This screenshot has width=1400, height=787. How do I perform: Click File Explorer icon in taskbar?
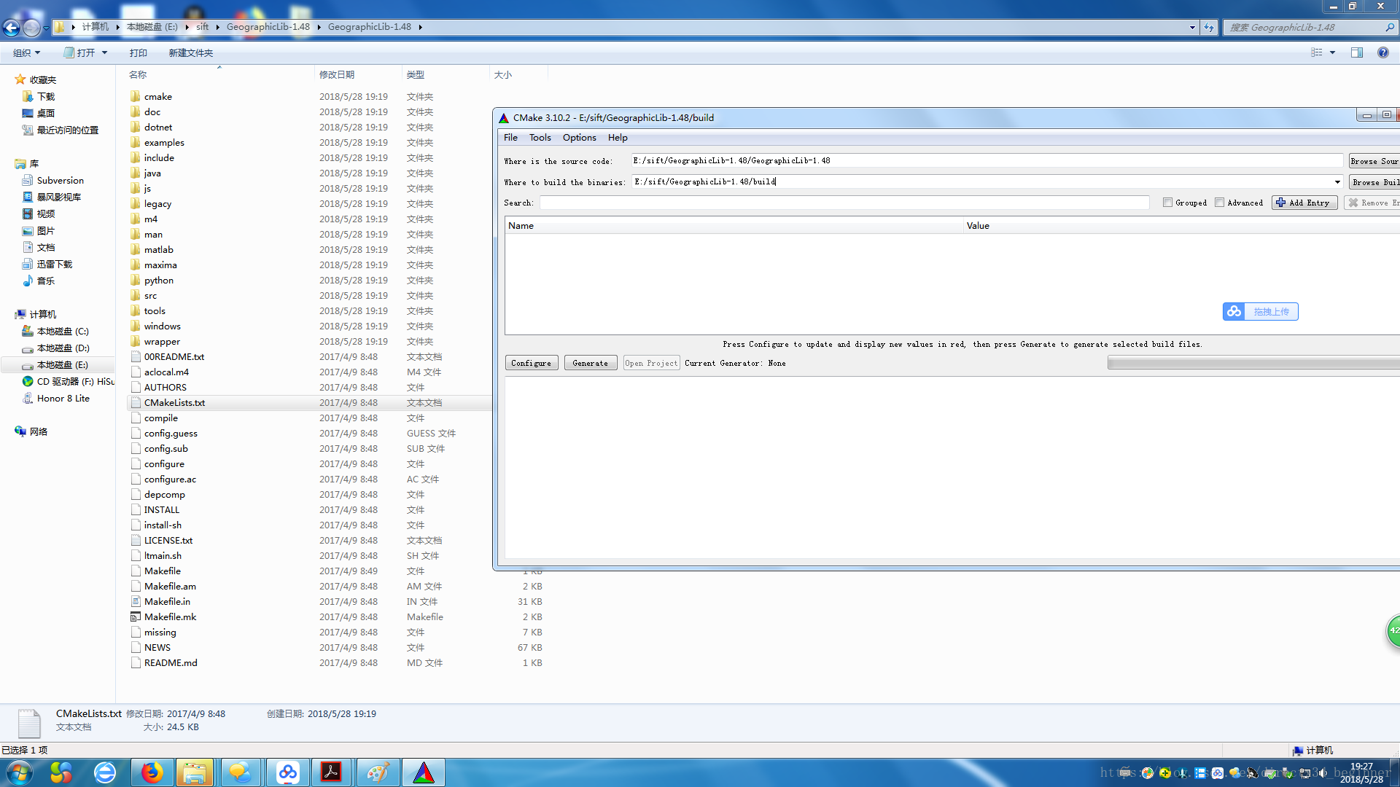pos(194,772)
